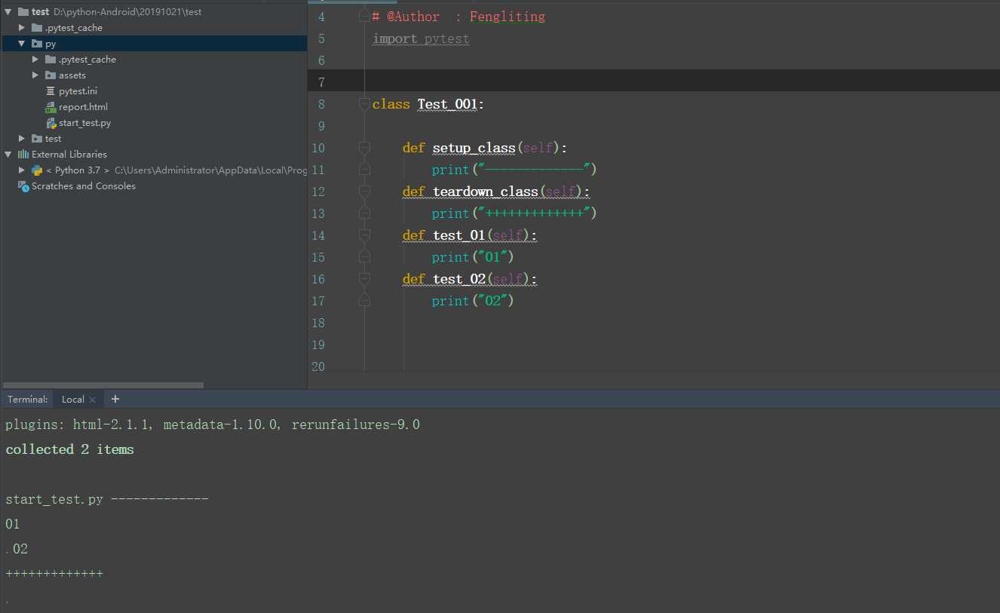1000x613 pixels.
Task: Place cursor on empty line 7
Action: 654,81
